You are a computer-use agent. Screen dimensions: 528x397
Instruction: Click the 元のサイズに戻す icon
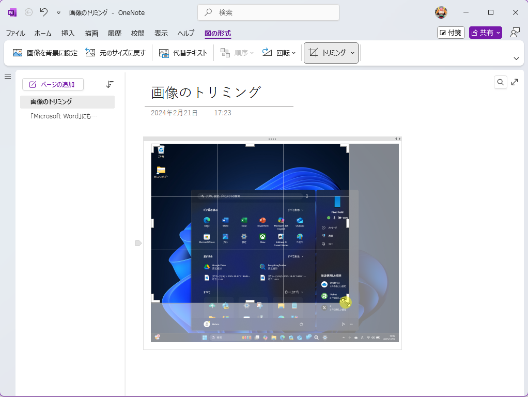coord(90,52)
